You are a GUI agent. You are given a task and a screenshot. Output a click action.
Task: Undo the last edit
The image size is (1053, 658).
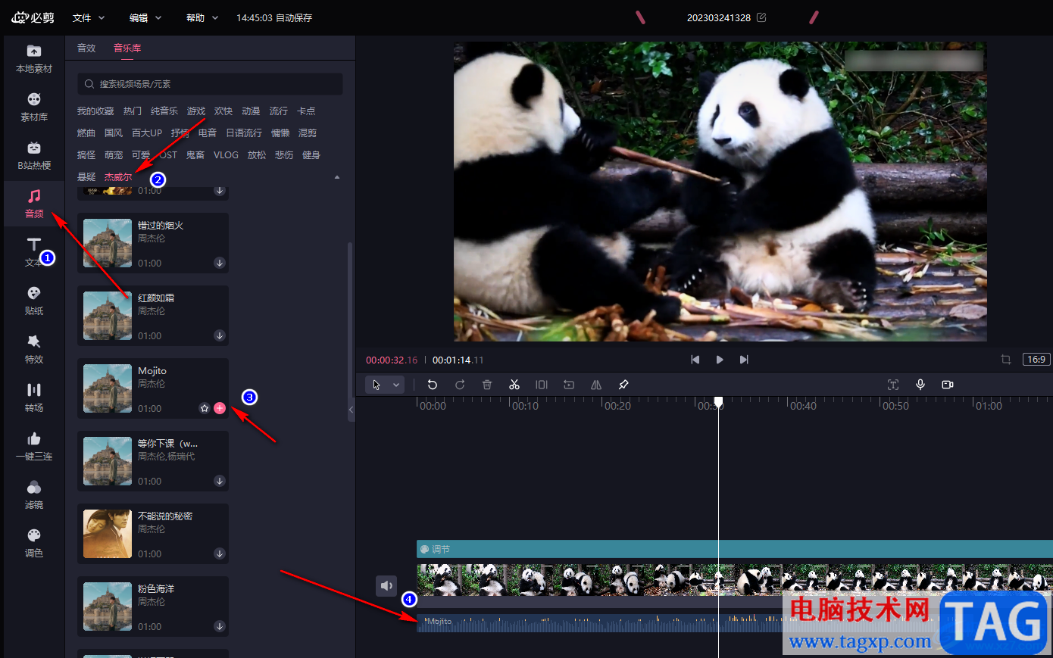click(433, 385)
